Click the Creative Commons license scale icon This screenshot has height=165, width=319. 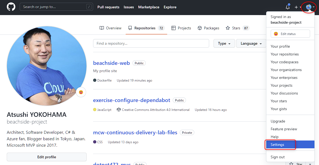click(x=118, y=110)
